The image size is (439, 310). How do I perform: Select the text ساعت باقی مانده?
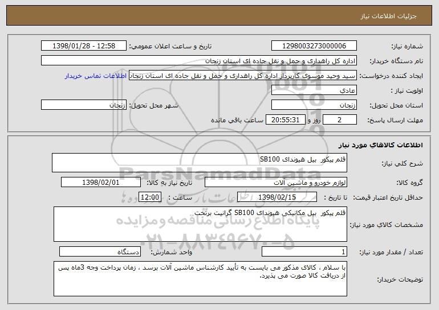[237, 121]
